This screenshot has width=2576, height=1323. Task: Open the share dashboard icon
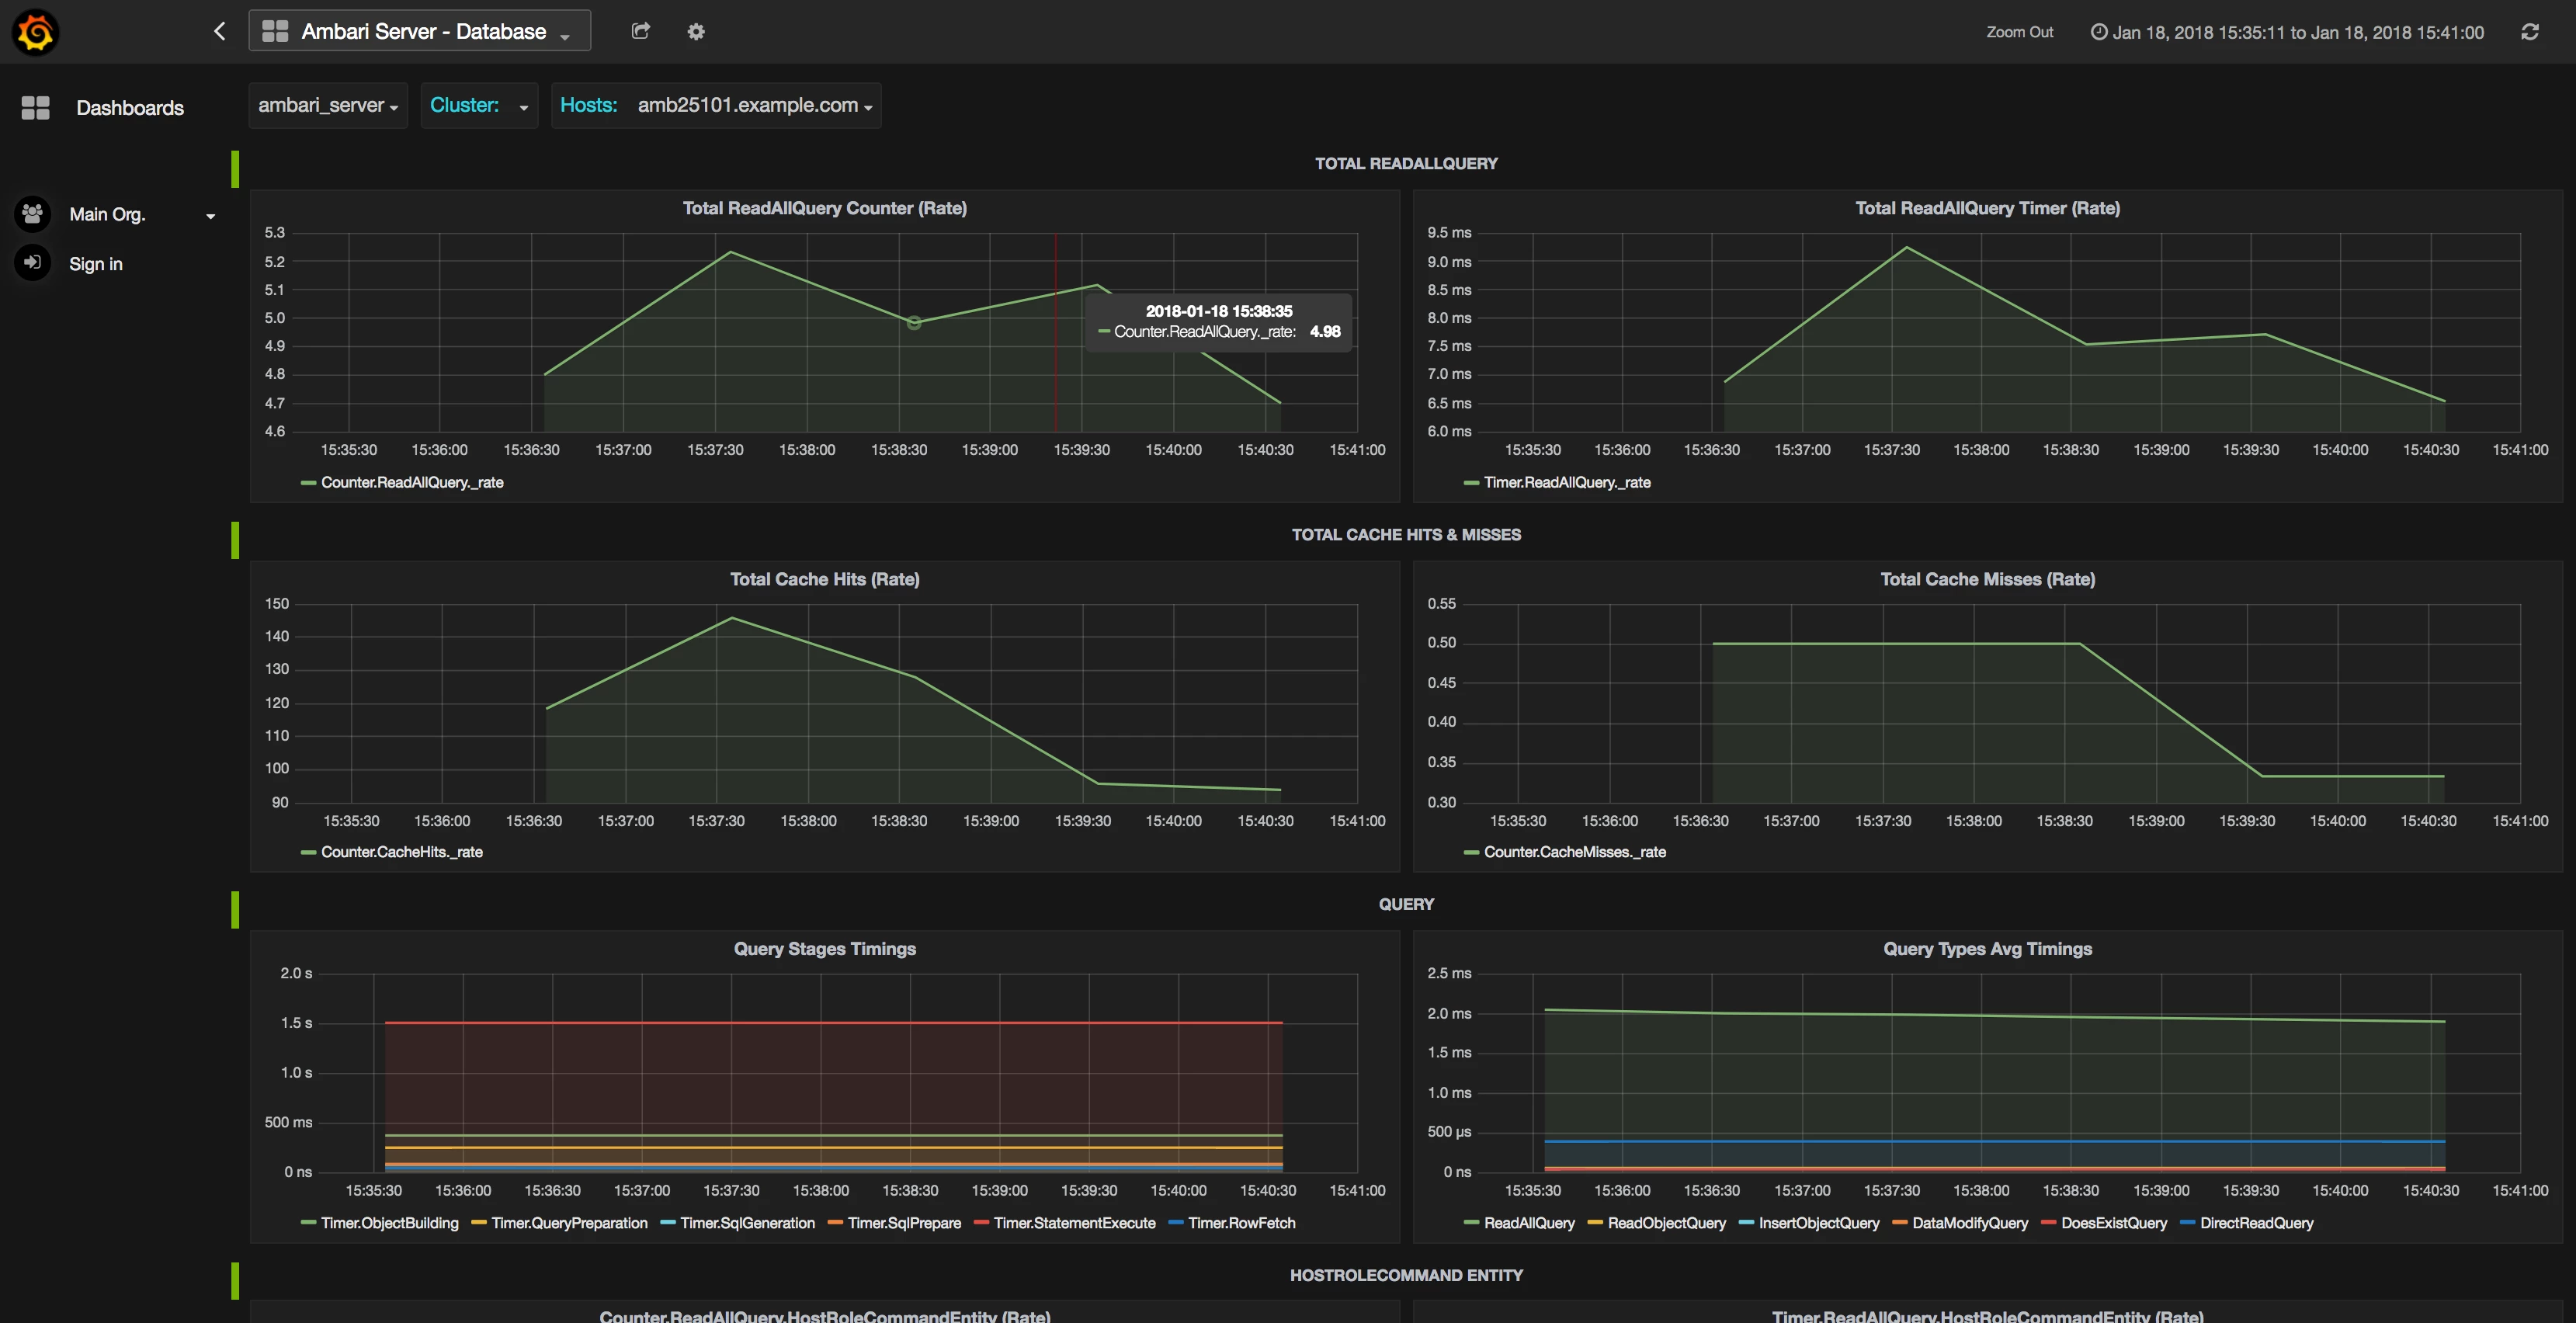coord(641,31)
